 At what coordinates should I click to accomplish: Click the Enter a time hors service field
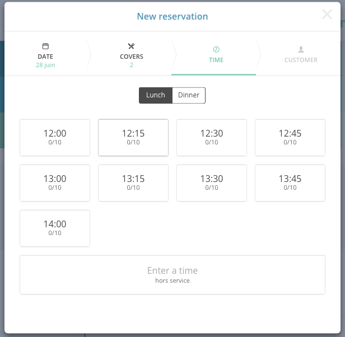(172, 275)
